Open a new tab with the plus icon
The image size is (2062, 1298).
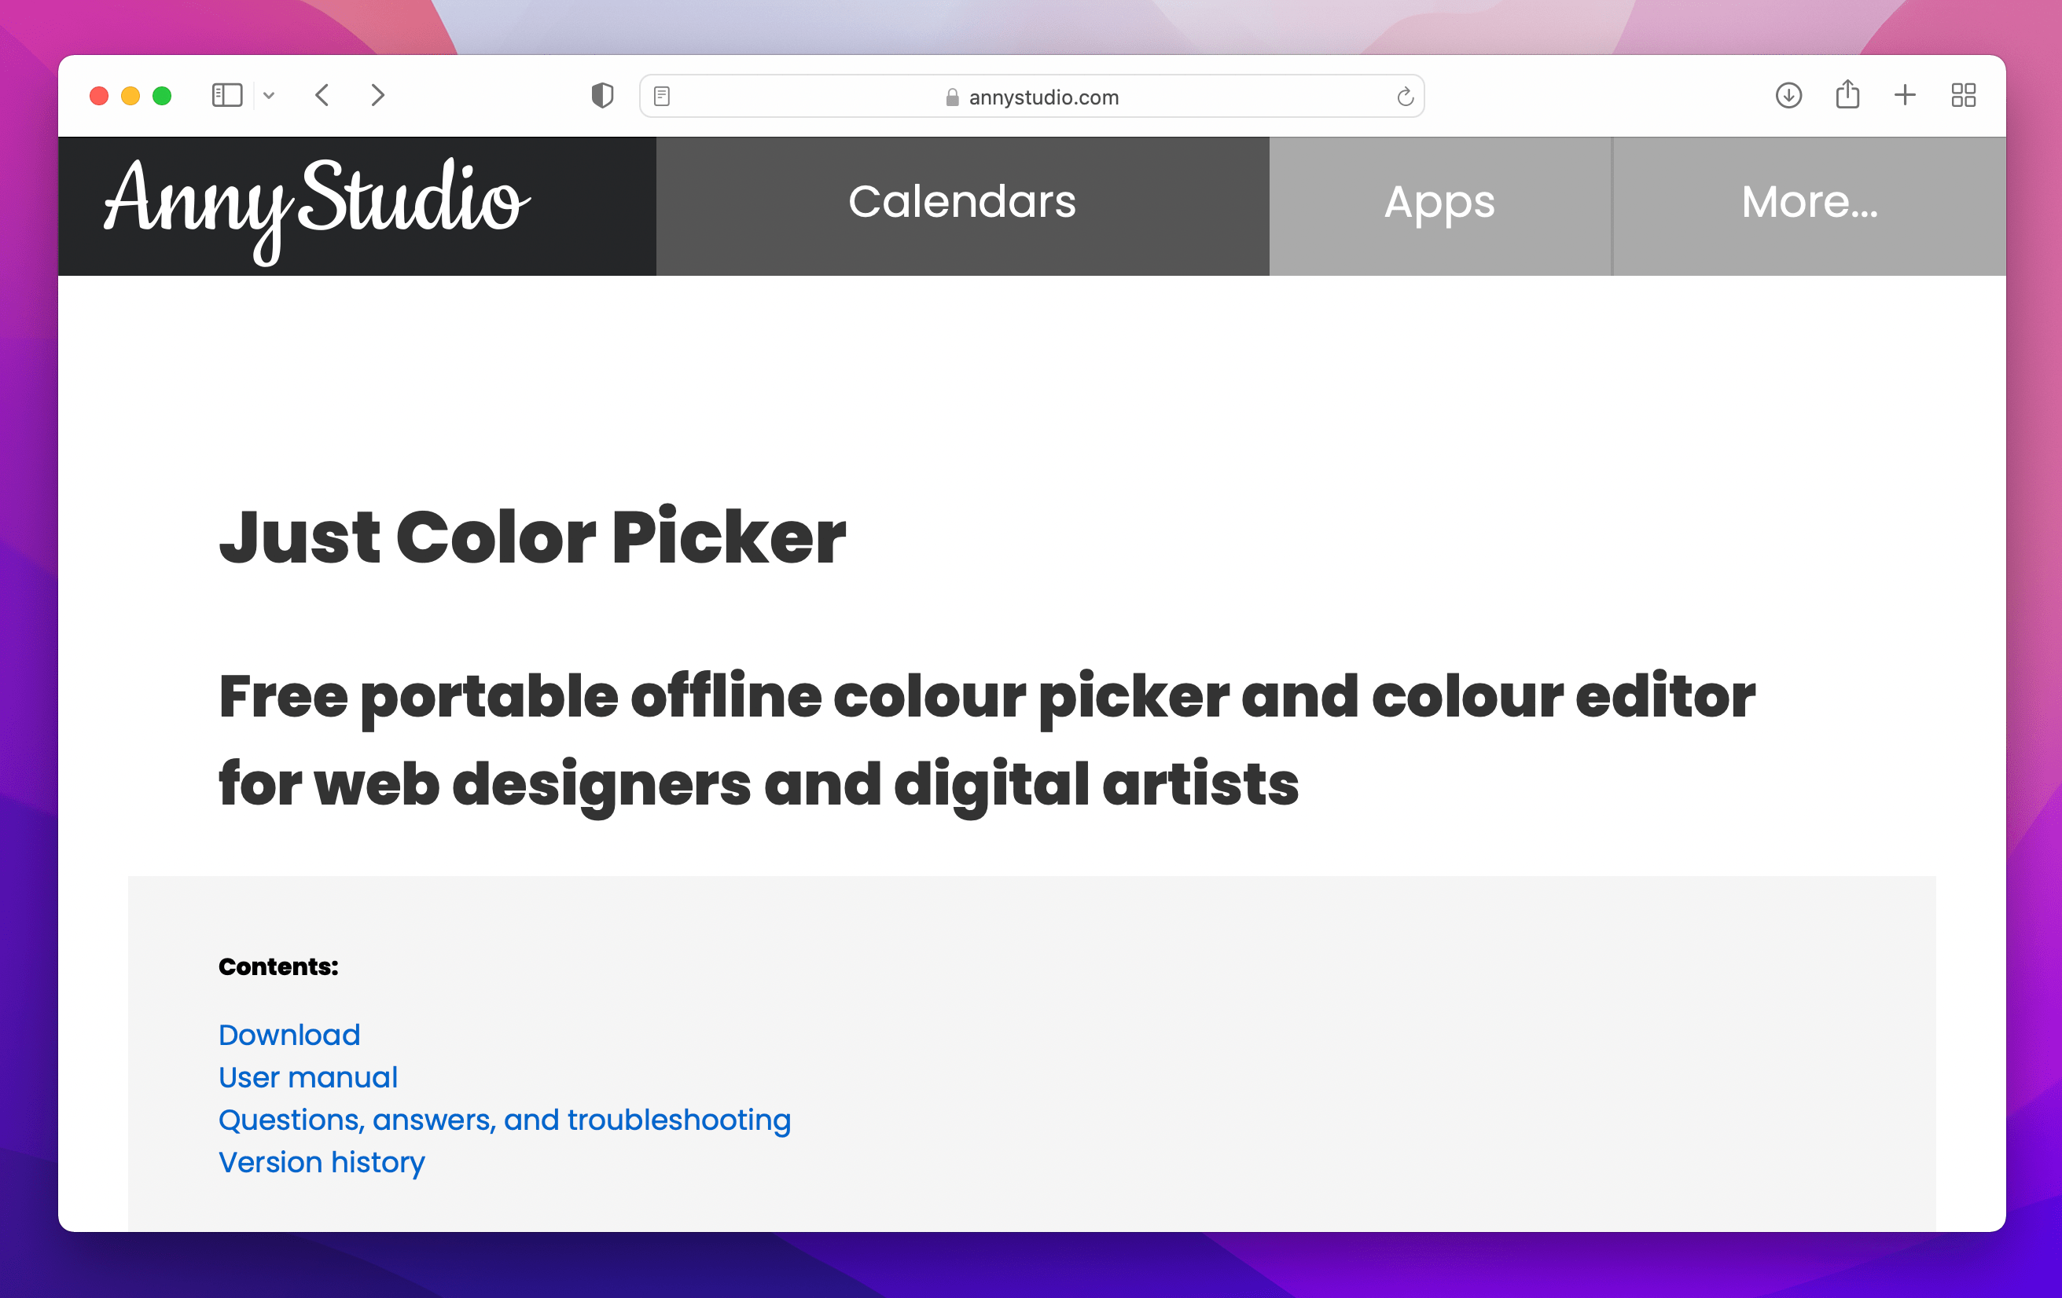click(x=1905, y=95)
